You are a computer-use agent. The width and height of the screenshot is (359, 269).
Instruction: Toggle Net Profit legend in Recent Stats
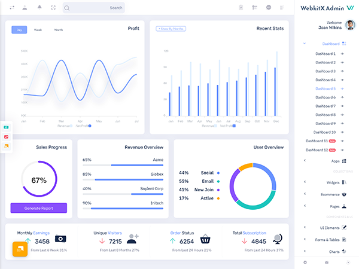pos(227,126)
